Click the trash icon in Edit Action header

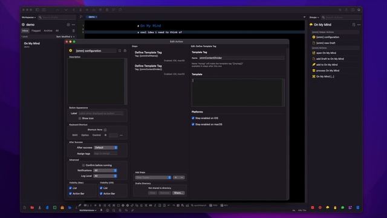125,51
